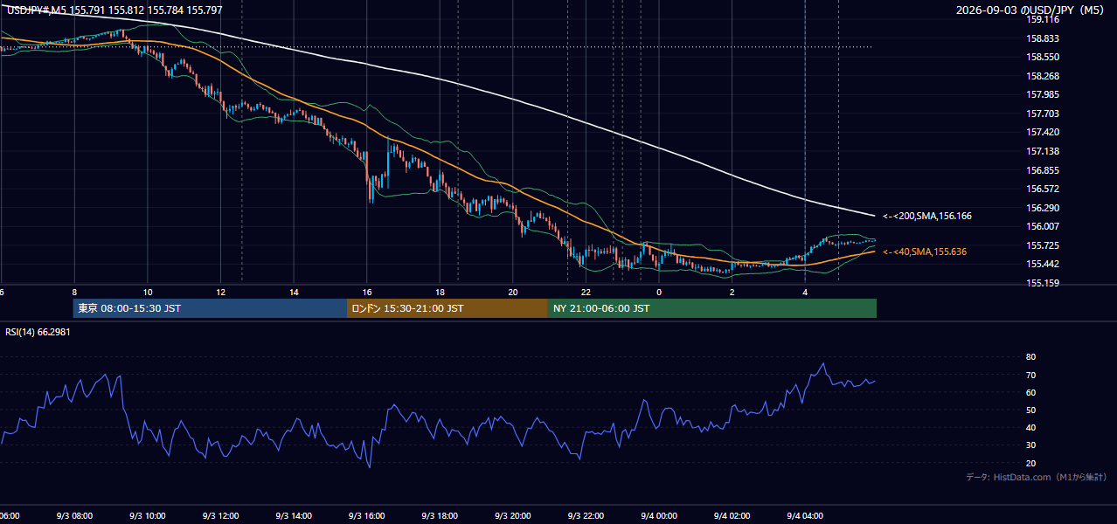
Task: Click the 9/3 18:00 time axis label
Action: (440, 515)
